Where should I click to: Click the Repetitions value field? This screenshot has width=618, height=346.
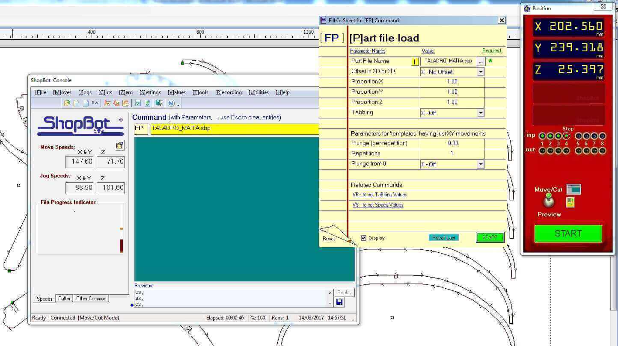452,154
